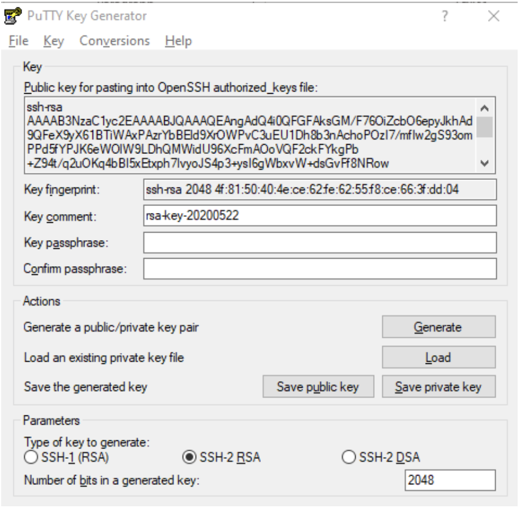524x508 pixels.
Task: Click the 'Confirm passphrase:' label
Action: point(75,268)
